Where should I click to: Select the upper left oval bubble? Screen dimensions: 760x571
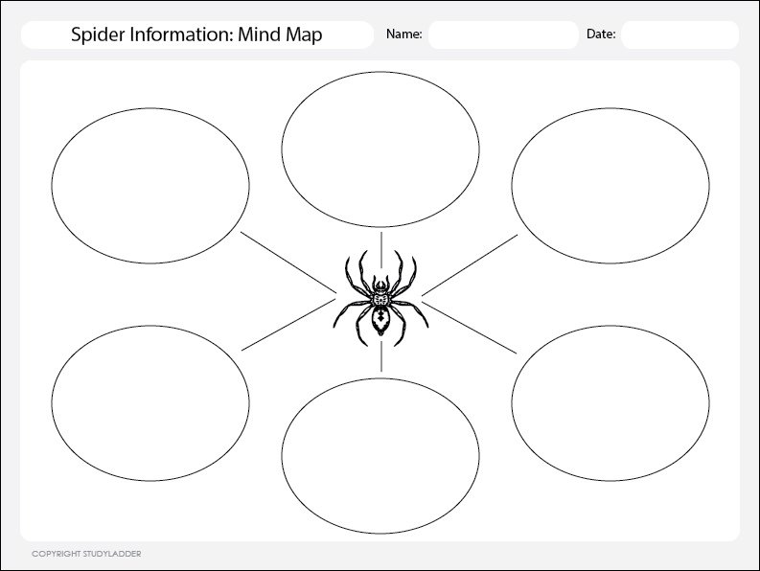click(x=150, y=186)
